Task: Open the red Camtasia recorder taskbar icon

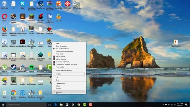Action: click(x=90, y=105)
